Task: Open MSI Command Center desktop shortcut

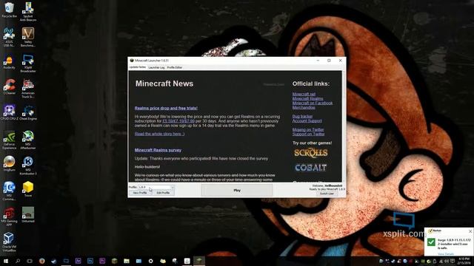Action: tap(9, 191)
